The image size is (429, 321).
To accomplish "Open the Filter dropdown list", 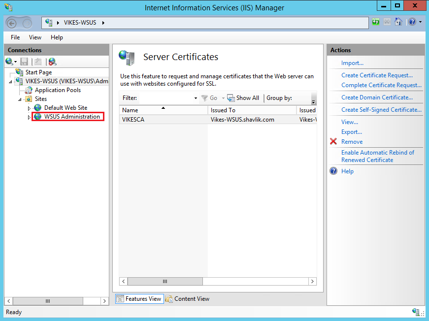I will [196, 97].
